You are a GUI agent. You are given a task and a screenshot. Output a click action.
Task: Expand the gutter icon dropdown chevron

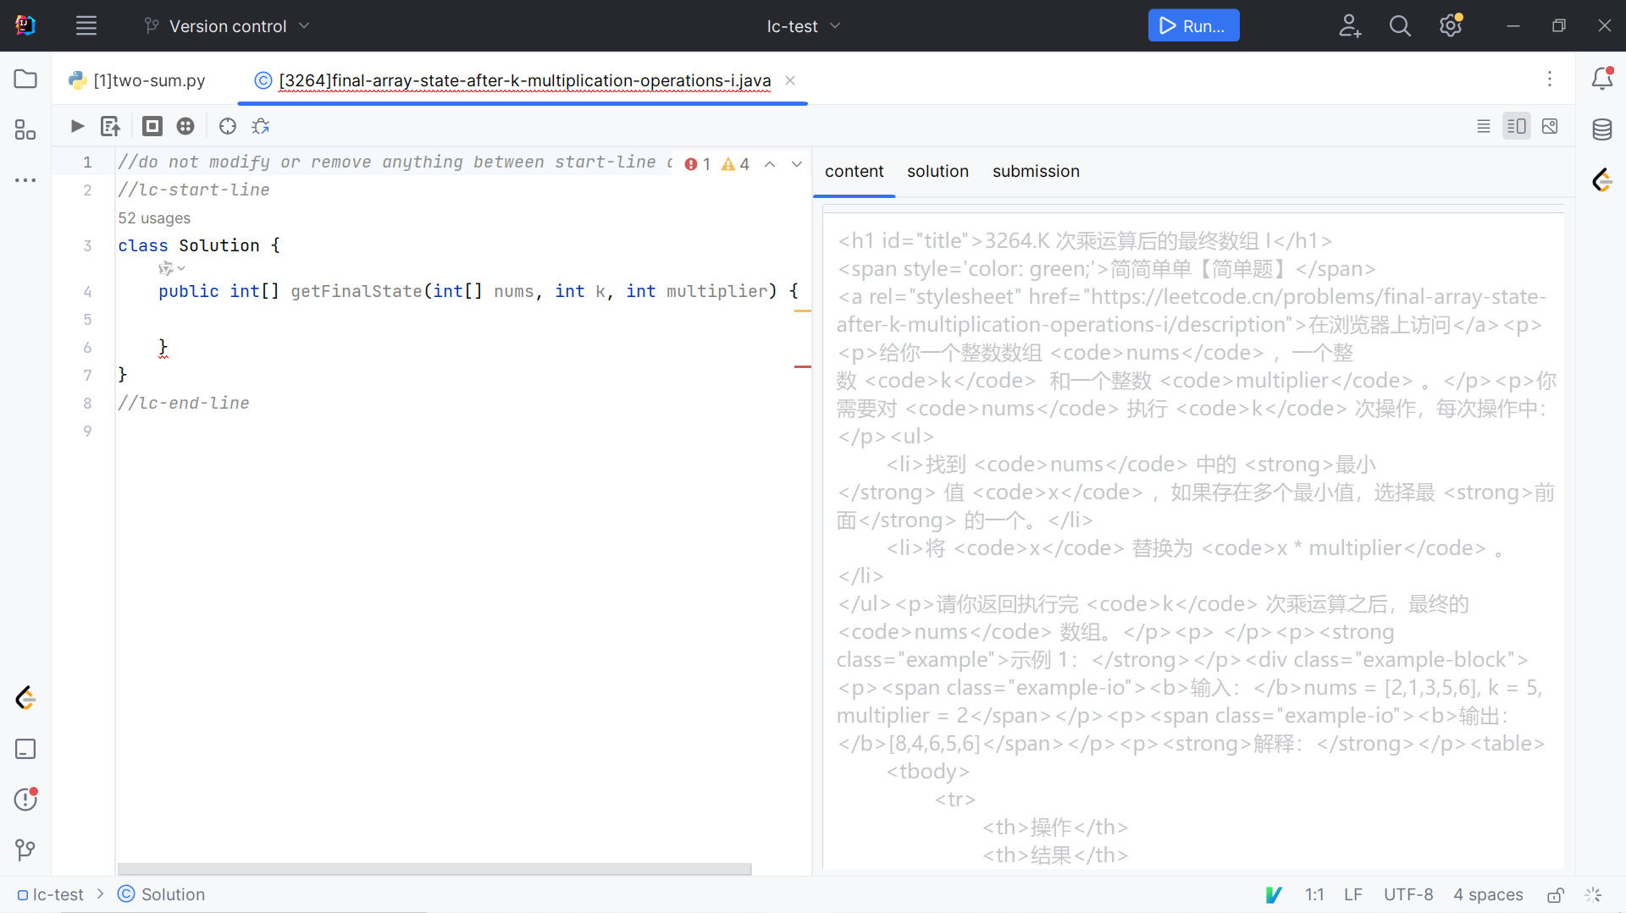[x=181, y=268]
